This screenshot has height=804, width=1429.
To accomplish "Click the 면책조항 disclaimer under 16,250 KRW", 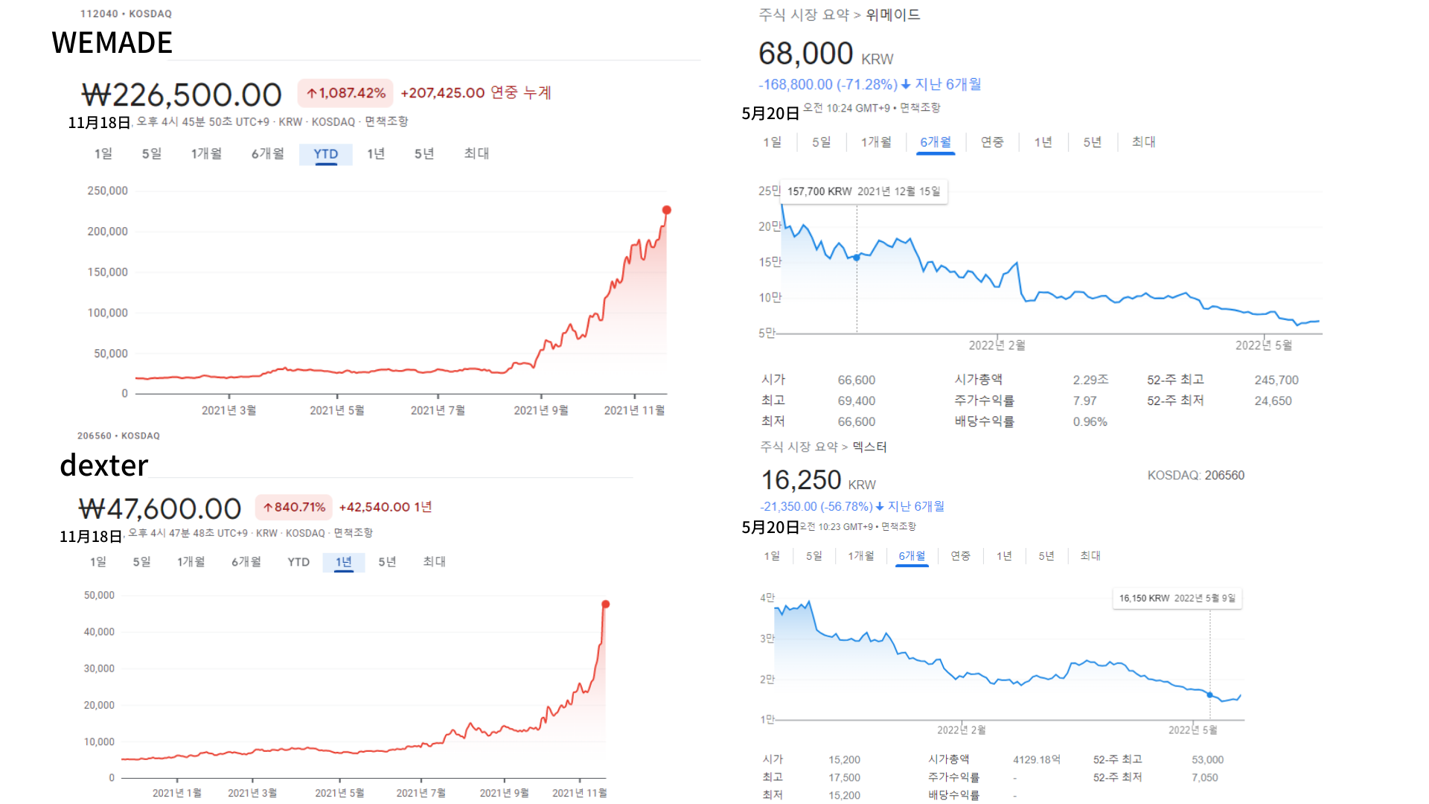I will (x=899, y=527).
